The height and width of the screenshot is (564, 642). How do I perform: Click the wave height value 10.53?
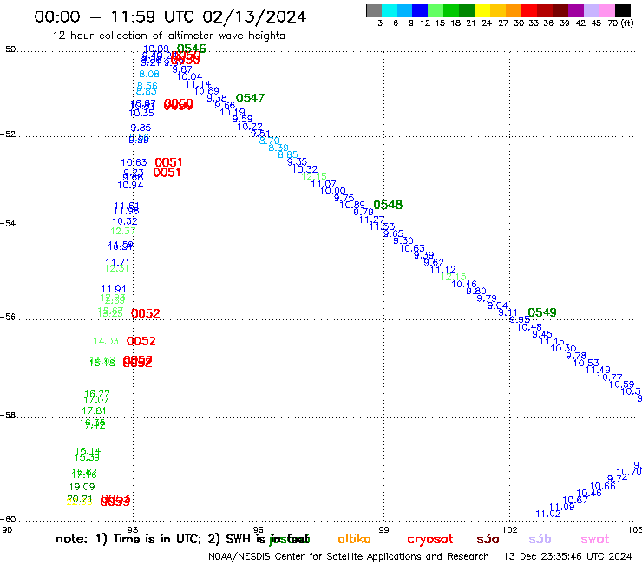click(x=586, y=363)
